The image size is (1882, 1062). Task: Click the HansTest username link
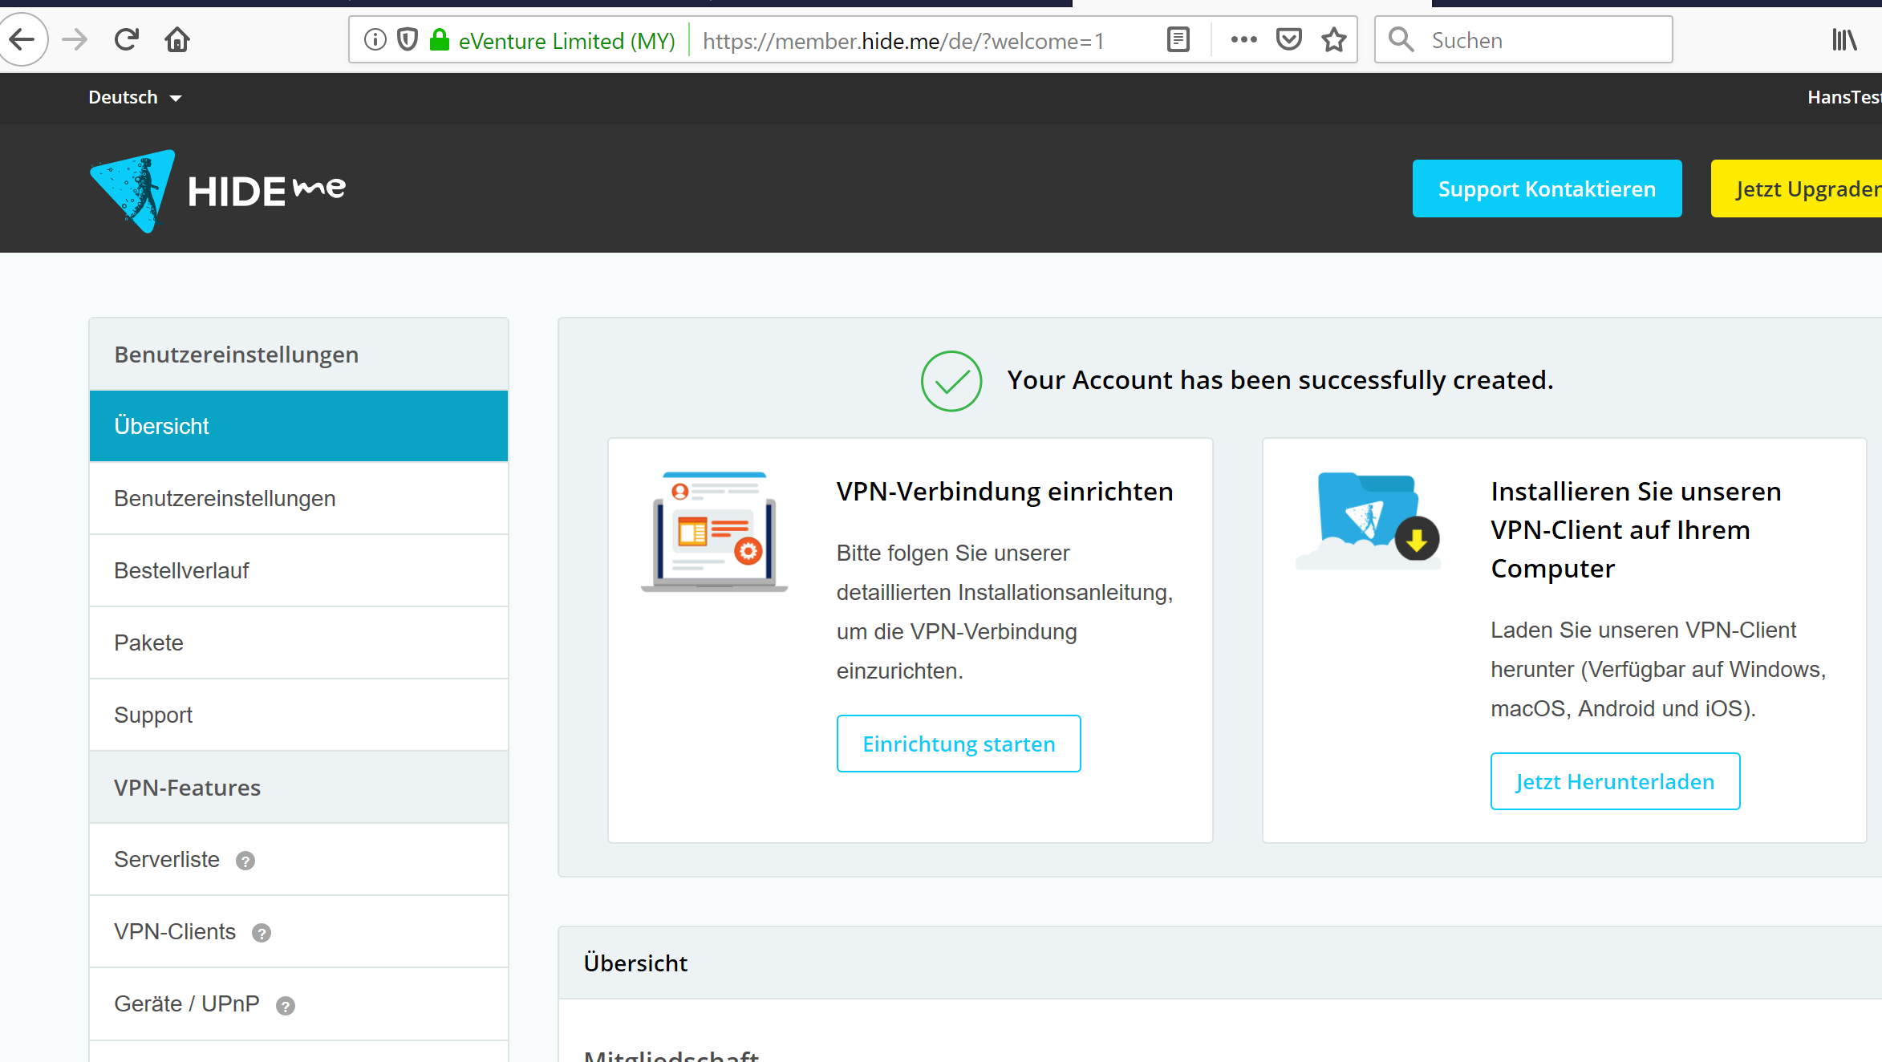point(1844,97)
